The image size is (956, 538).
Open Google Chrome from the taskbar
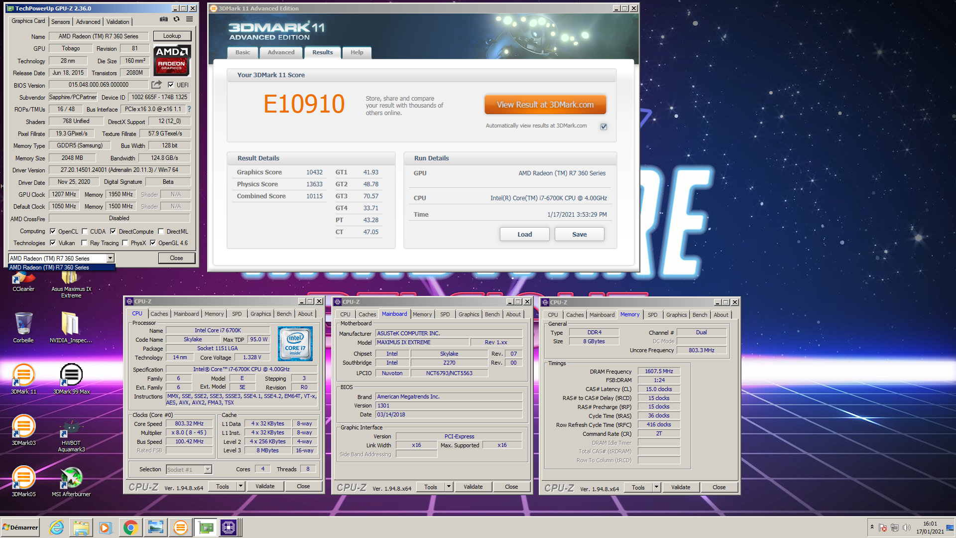[x=130, y=528]
